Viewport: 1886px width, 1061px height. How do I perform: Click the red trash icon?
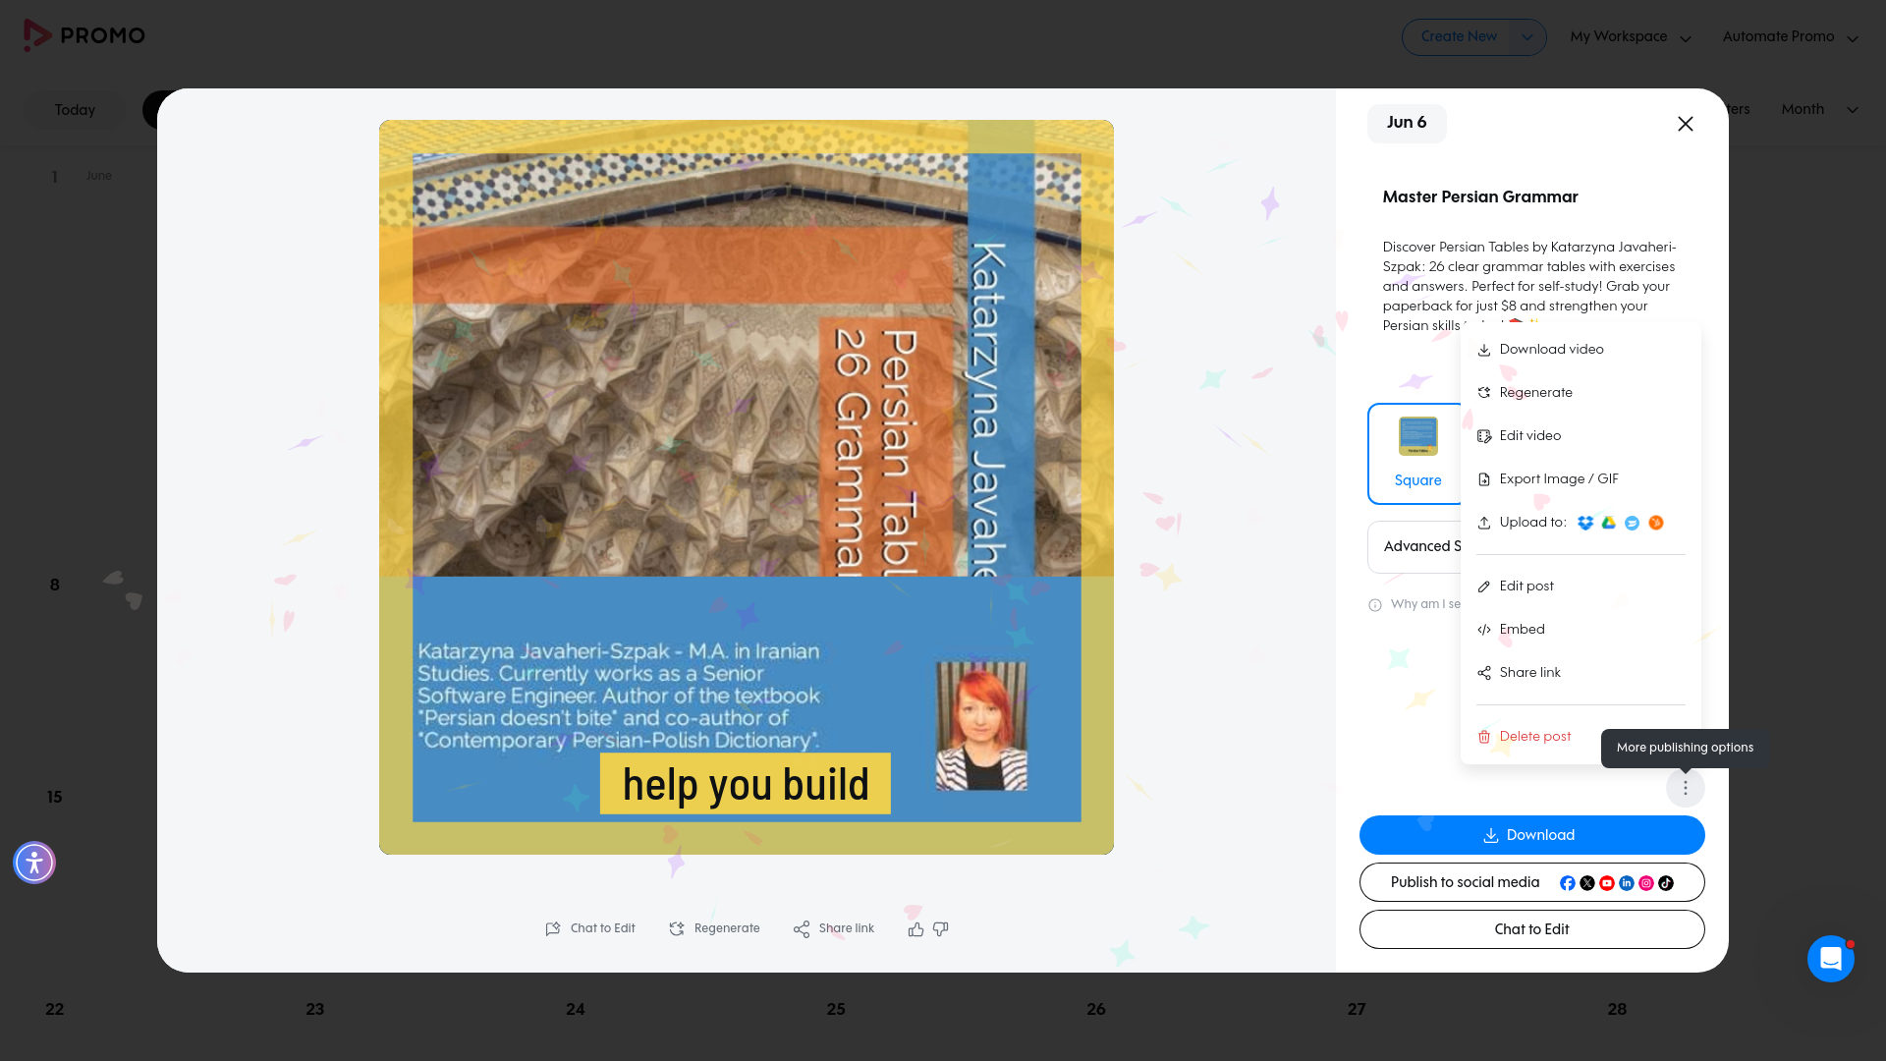1484,737
